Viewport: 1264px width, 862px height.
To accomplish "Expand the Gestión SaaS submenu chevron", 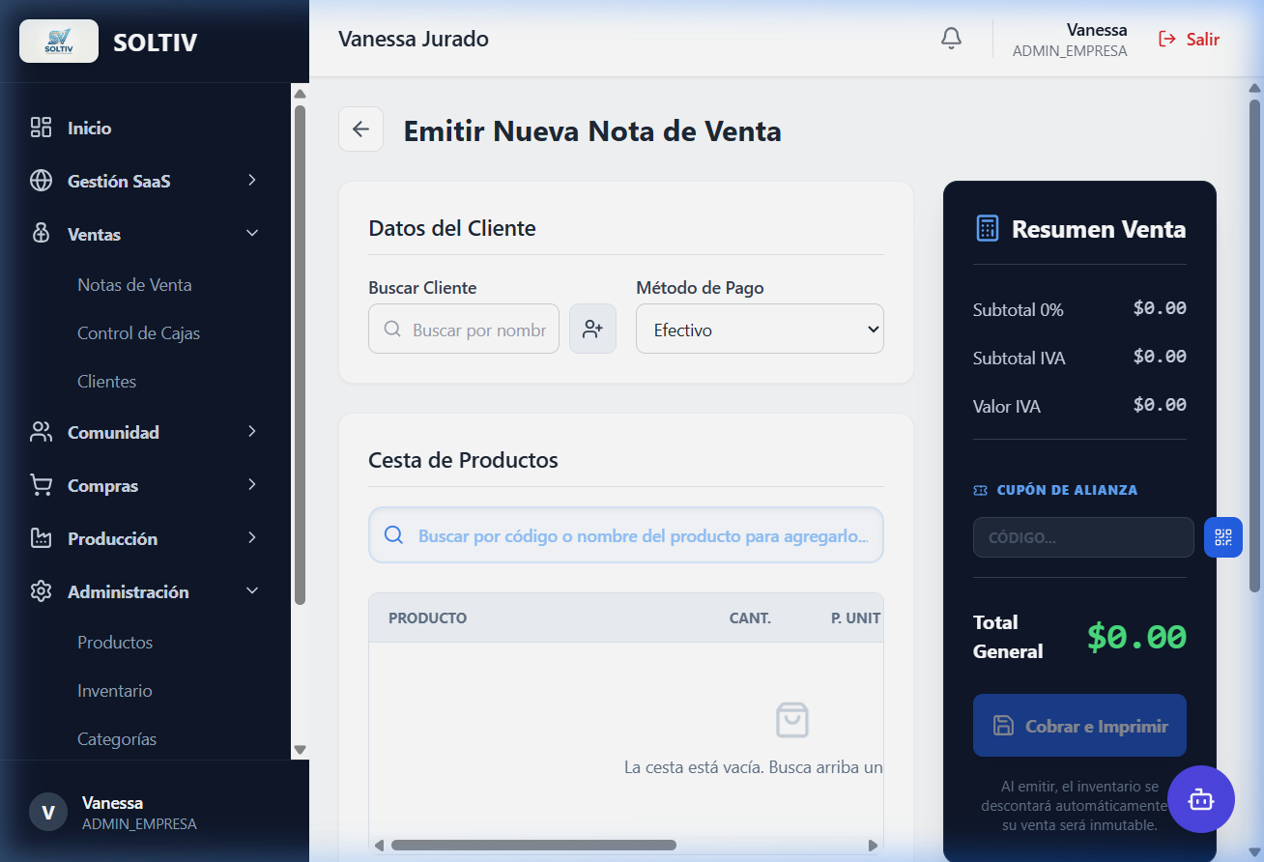I will click(252, 180).
